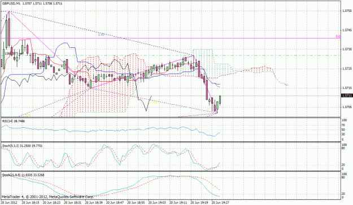Image resolution: width=353 pixels, height=205 pixels.
Task: Click the 1.5715 price axis label
Action: [346, 87]
